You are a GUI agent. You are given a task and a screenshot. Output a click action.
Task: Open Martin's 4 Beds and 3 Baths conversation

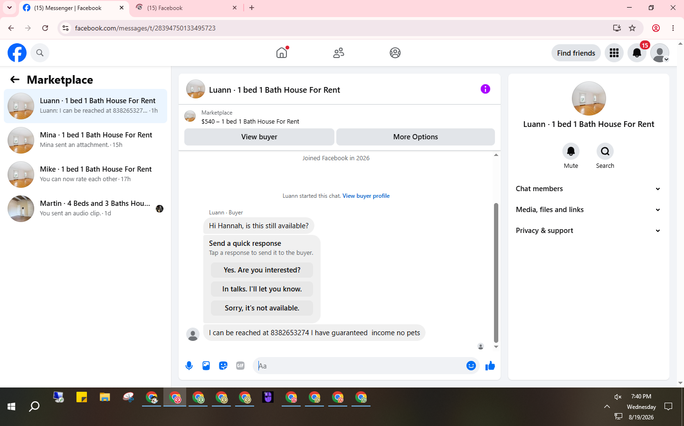pyautogui.click(x=85, y=209)
